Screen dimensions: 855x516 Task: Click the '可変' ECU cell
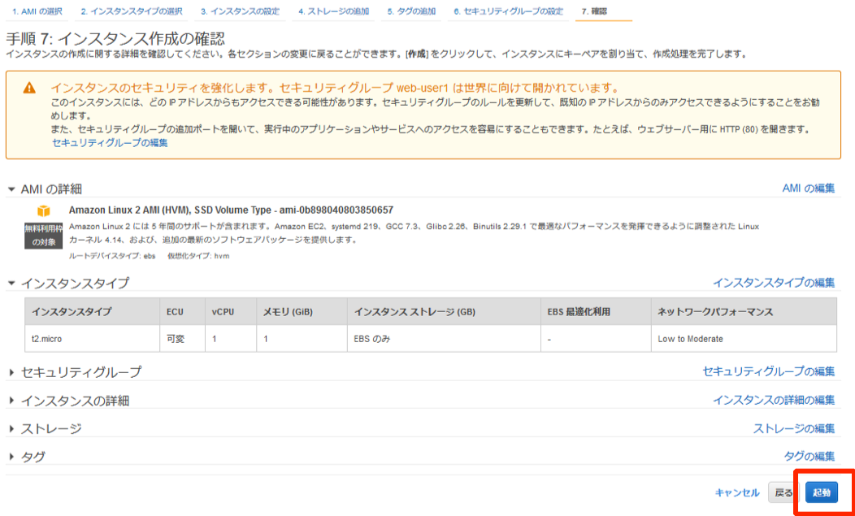183,339
